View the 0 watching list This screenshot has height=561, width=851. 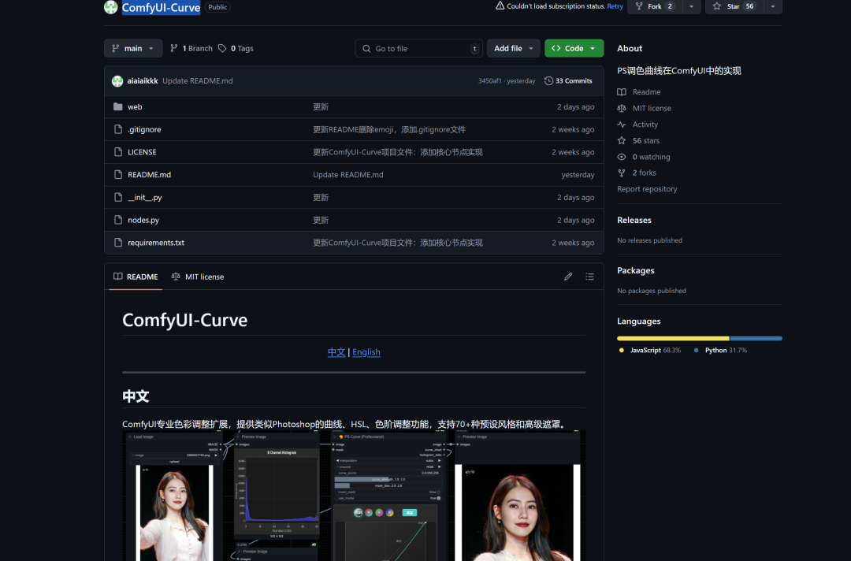[x=644, y=157]
